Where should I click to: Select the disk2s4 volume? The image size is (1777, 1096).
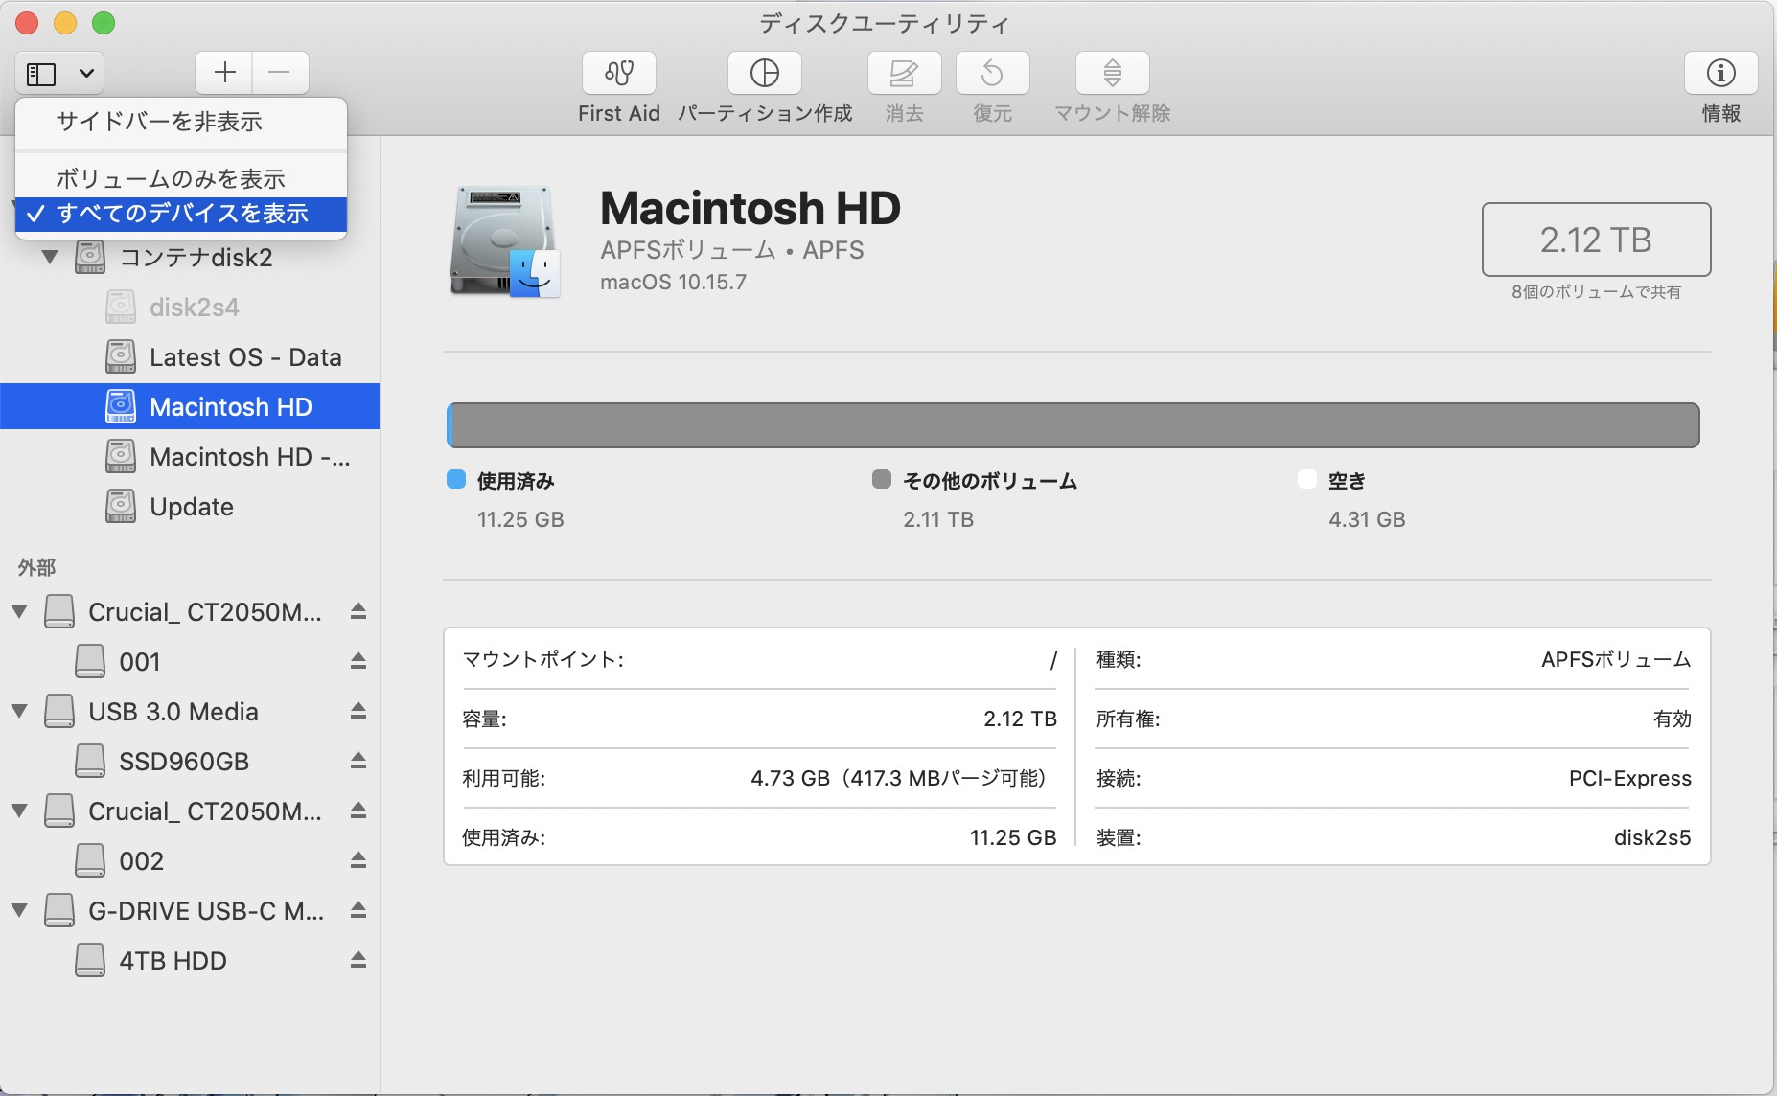click(194, 308)
